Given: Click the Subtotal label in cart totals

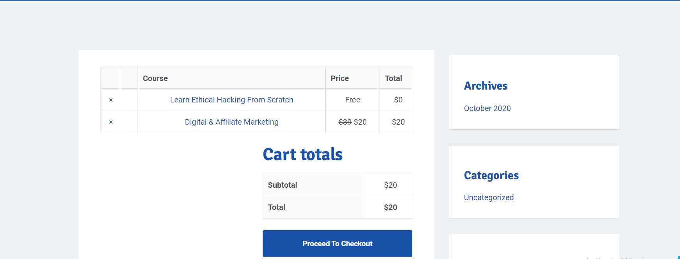Looking at the screenshot, I should click(x=283, y=185).
